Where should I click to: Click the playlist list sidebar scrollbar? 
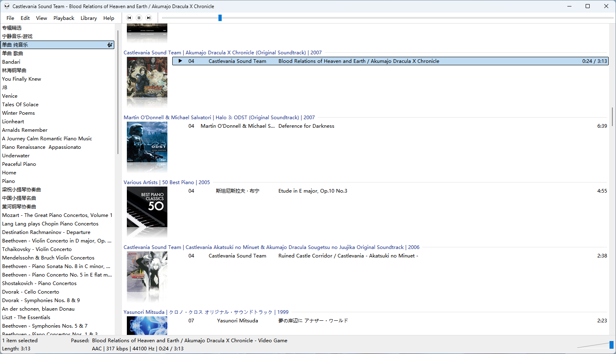pyautogui.click(x=118, y=92)
